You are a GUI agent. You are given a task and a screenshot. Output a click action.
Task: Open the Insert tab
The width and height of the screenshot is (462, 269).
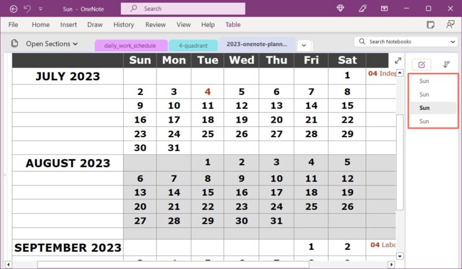pyautogui.click(x=68, y=25)
